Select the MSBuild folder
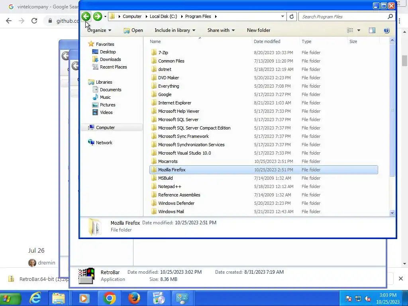The image size is (408, 306). click(165, 178)
